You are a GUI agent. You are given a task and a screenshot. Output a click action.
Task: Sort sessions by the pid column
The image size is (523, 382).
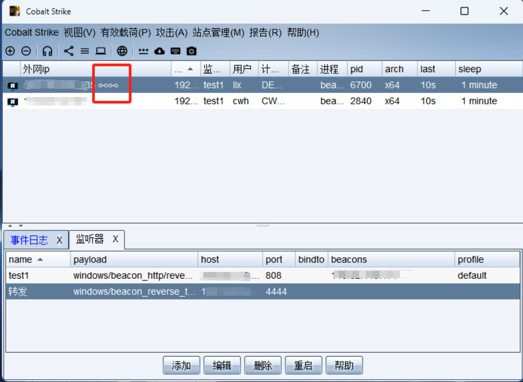point(364,69)
